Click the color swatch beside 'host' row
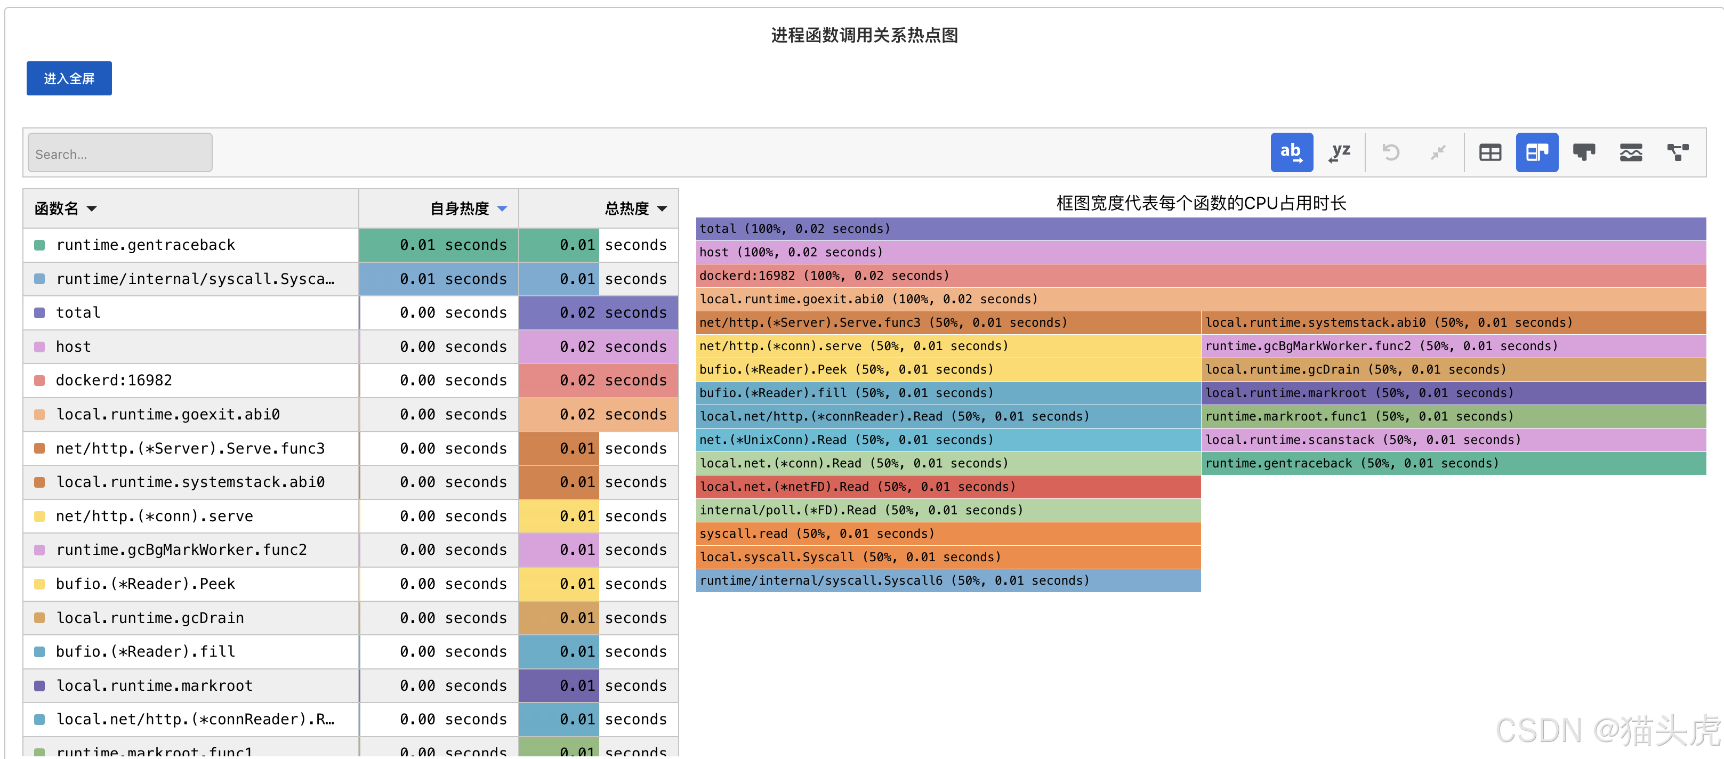This screenshot has height=759, width=1724. click(x=39, y=346)
